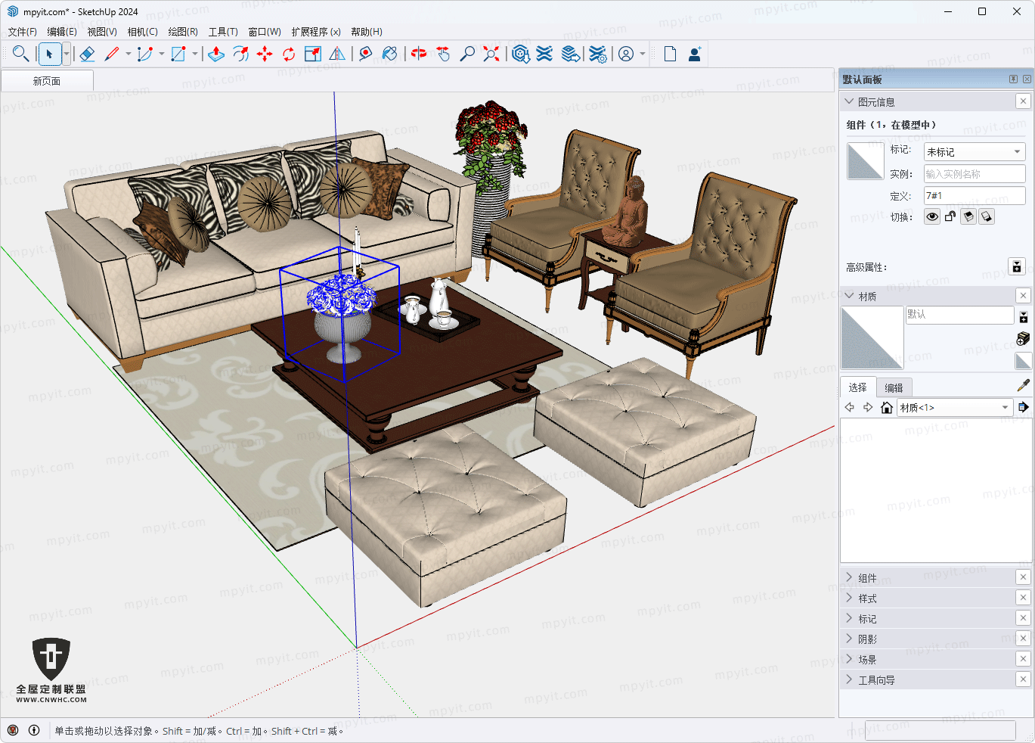
Task: Activate the Rotate tool
Action: coord(289,54)
